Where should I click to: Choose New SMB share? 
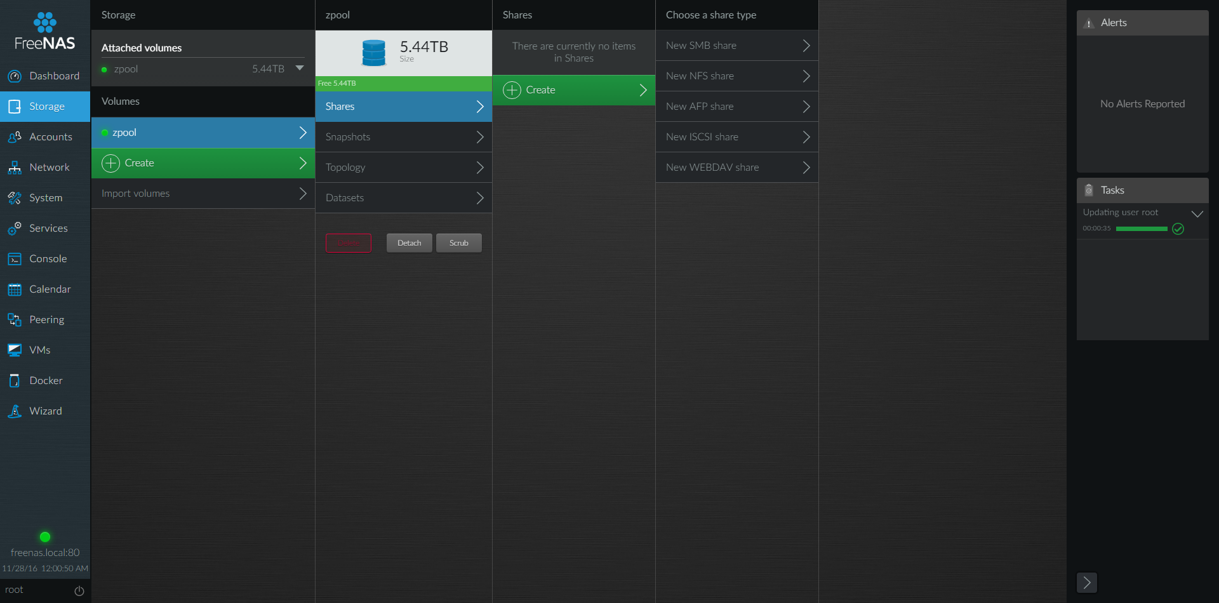pyautogui.click(x=737, y=46)
